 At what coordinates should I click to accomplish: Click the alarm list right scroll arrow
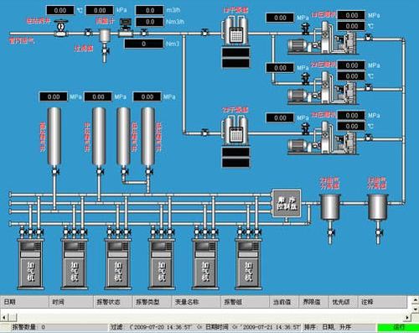click(407, 317)
